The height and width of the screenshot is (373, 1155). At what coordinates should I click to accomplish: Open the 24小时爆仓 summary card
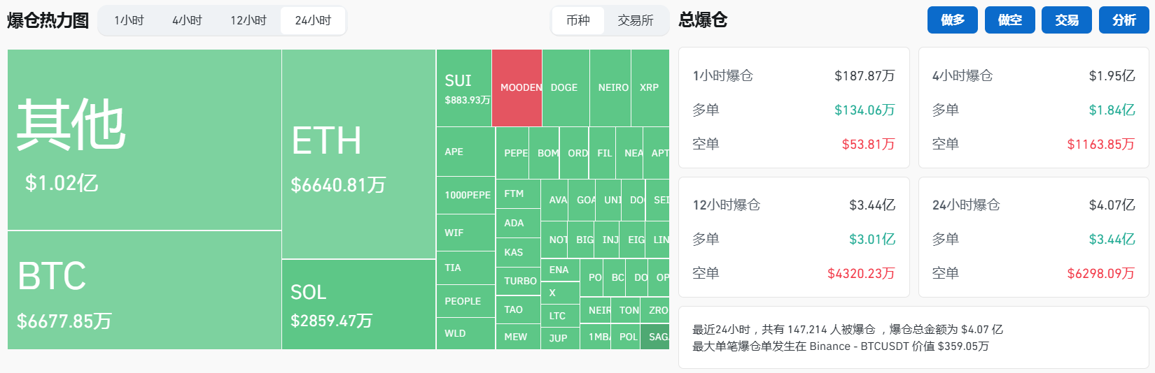(1033, 237)
